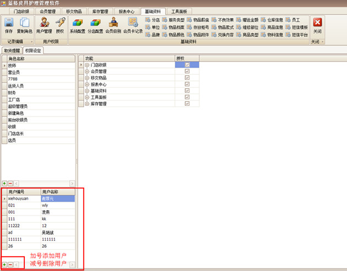Select the 财务 role in list
Screen dimensions: 347x271
12,93
